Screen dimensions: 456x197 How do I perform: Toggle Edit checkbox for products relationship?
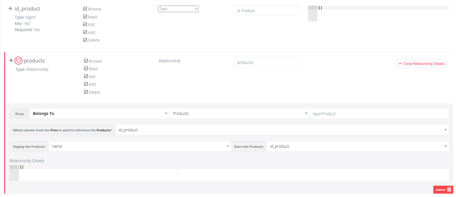pyautogui.click(x=86, y=76)
